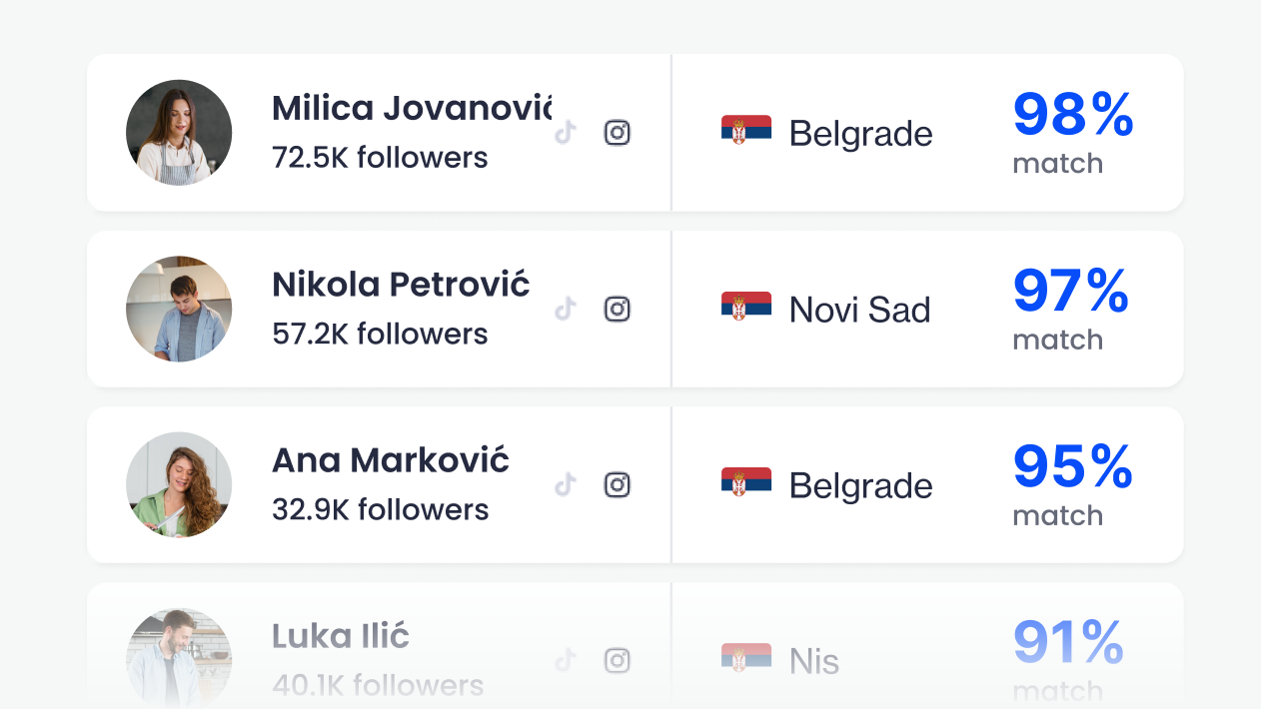Click the Serbian flag in Milica's row
The width and height of the screenshot is (1261, 709).
pyautogui.click(x=746, y=130)
